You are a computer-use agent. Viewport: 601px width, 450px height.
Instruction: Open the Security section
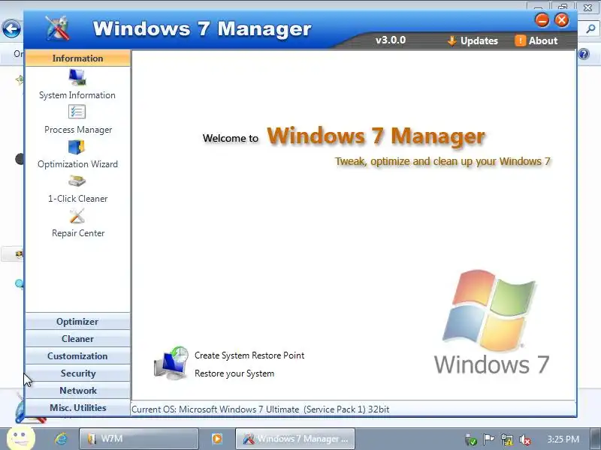click(78, 373)
